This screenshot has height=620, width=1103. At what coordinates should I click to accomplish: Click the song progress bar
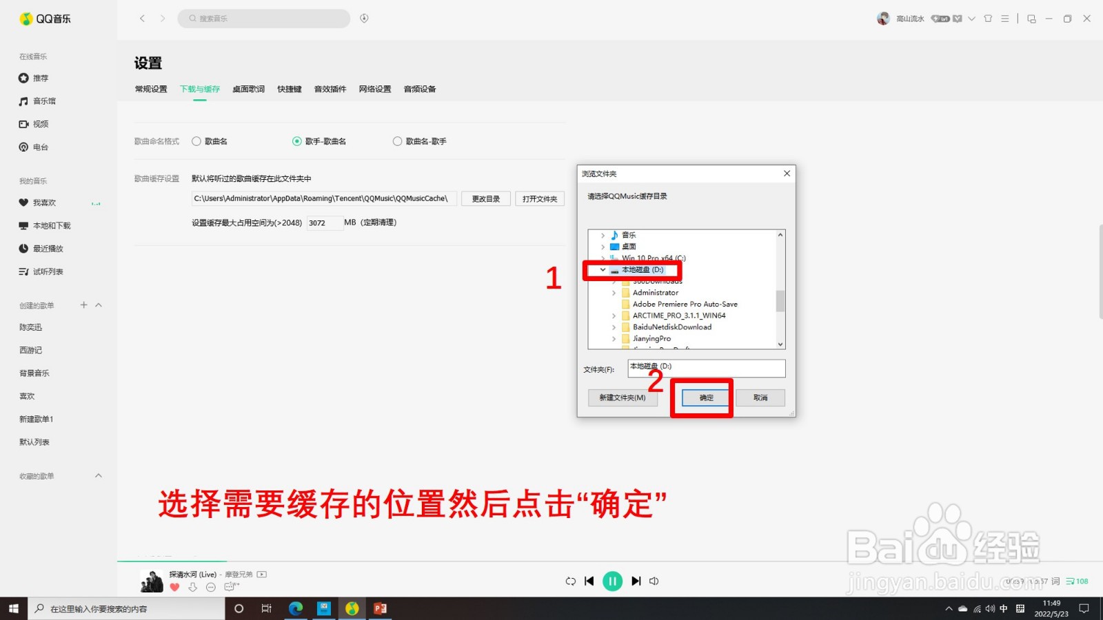coord(610,561)
